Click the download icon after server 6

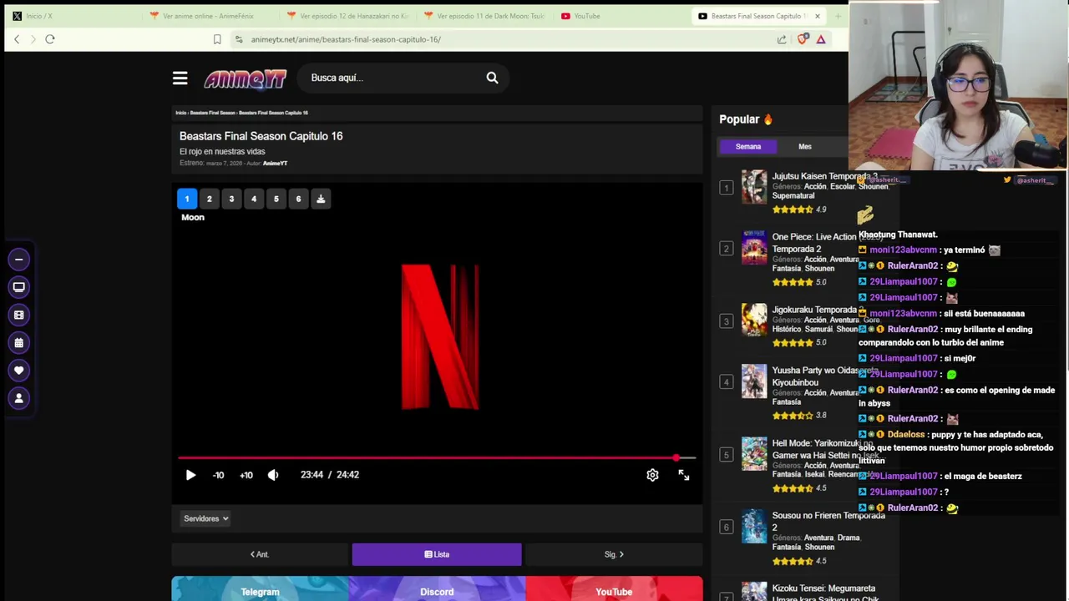[x=321, y=199]
